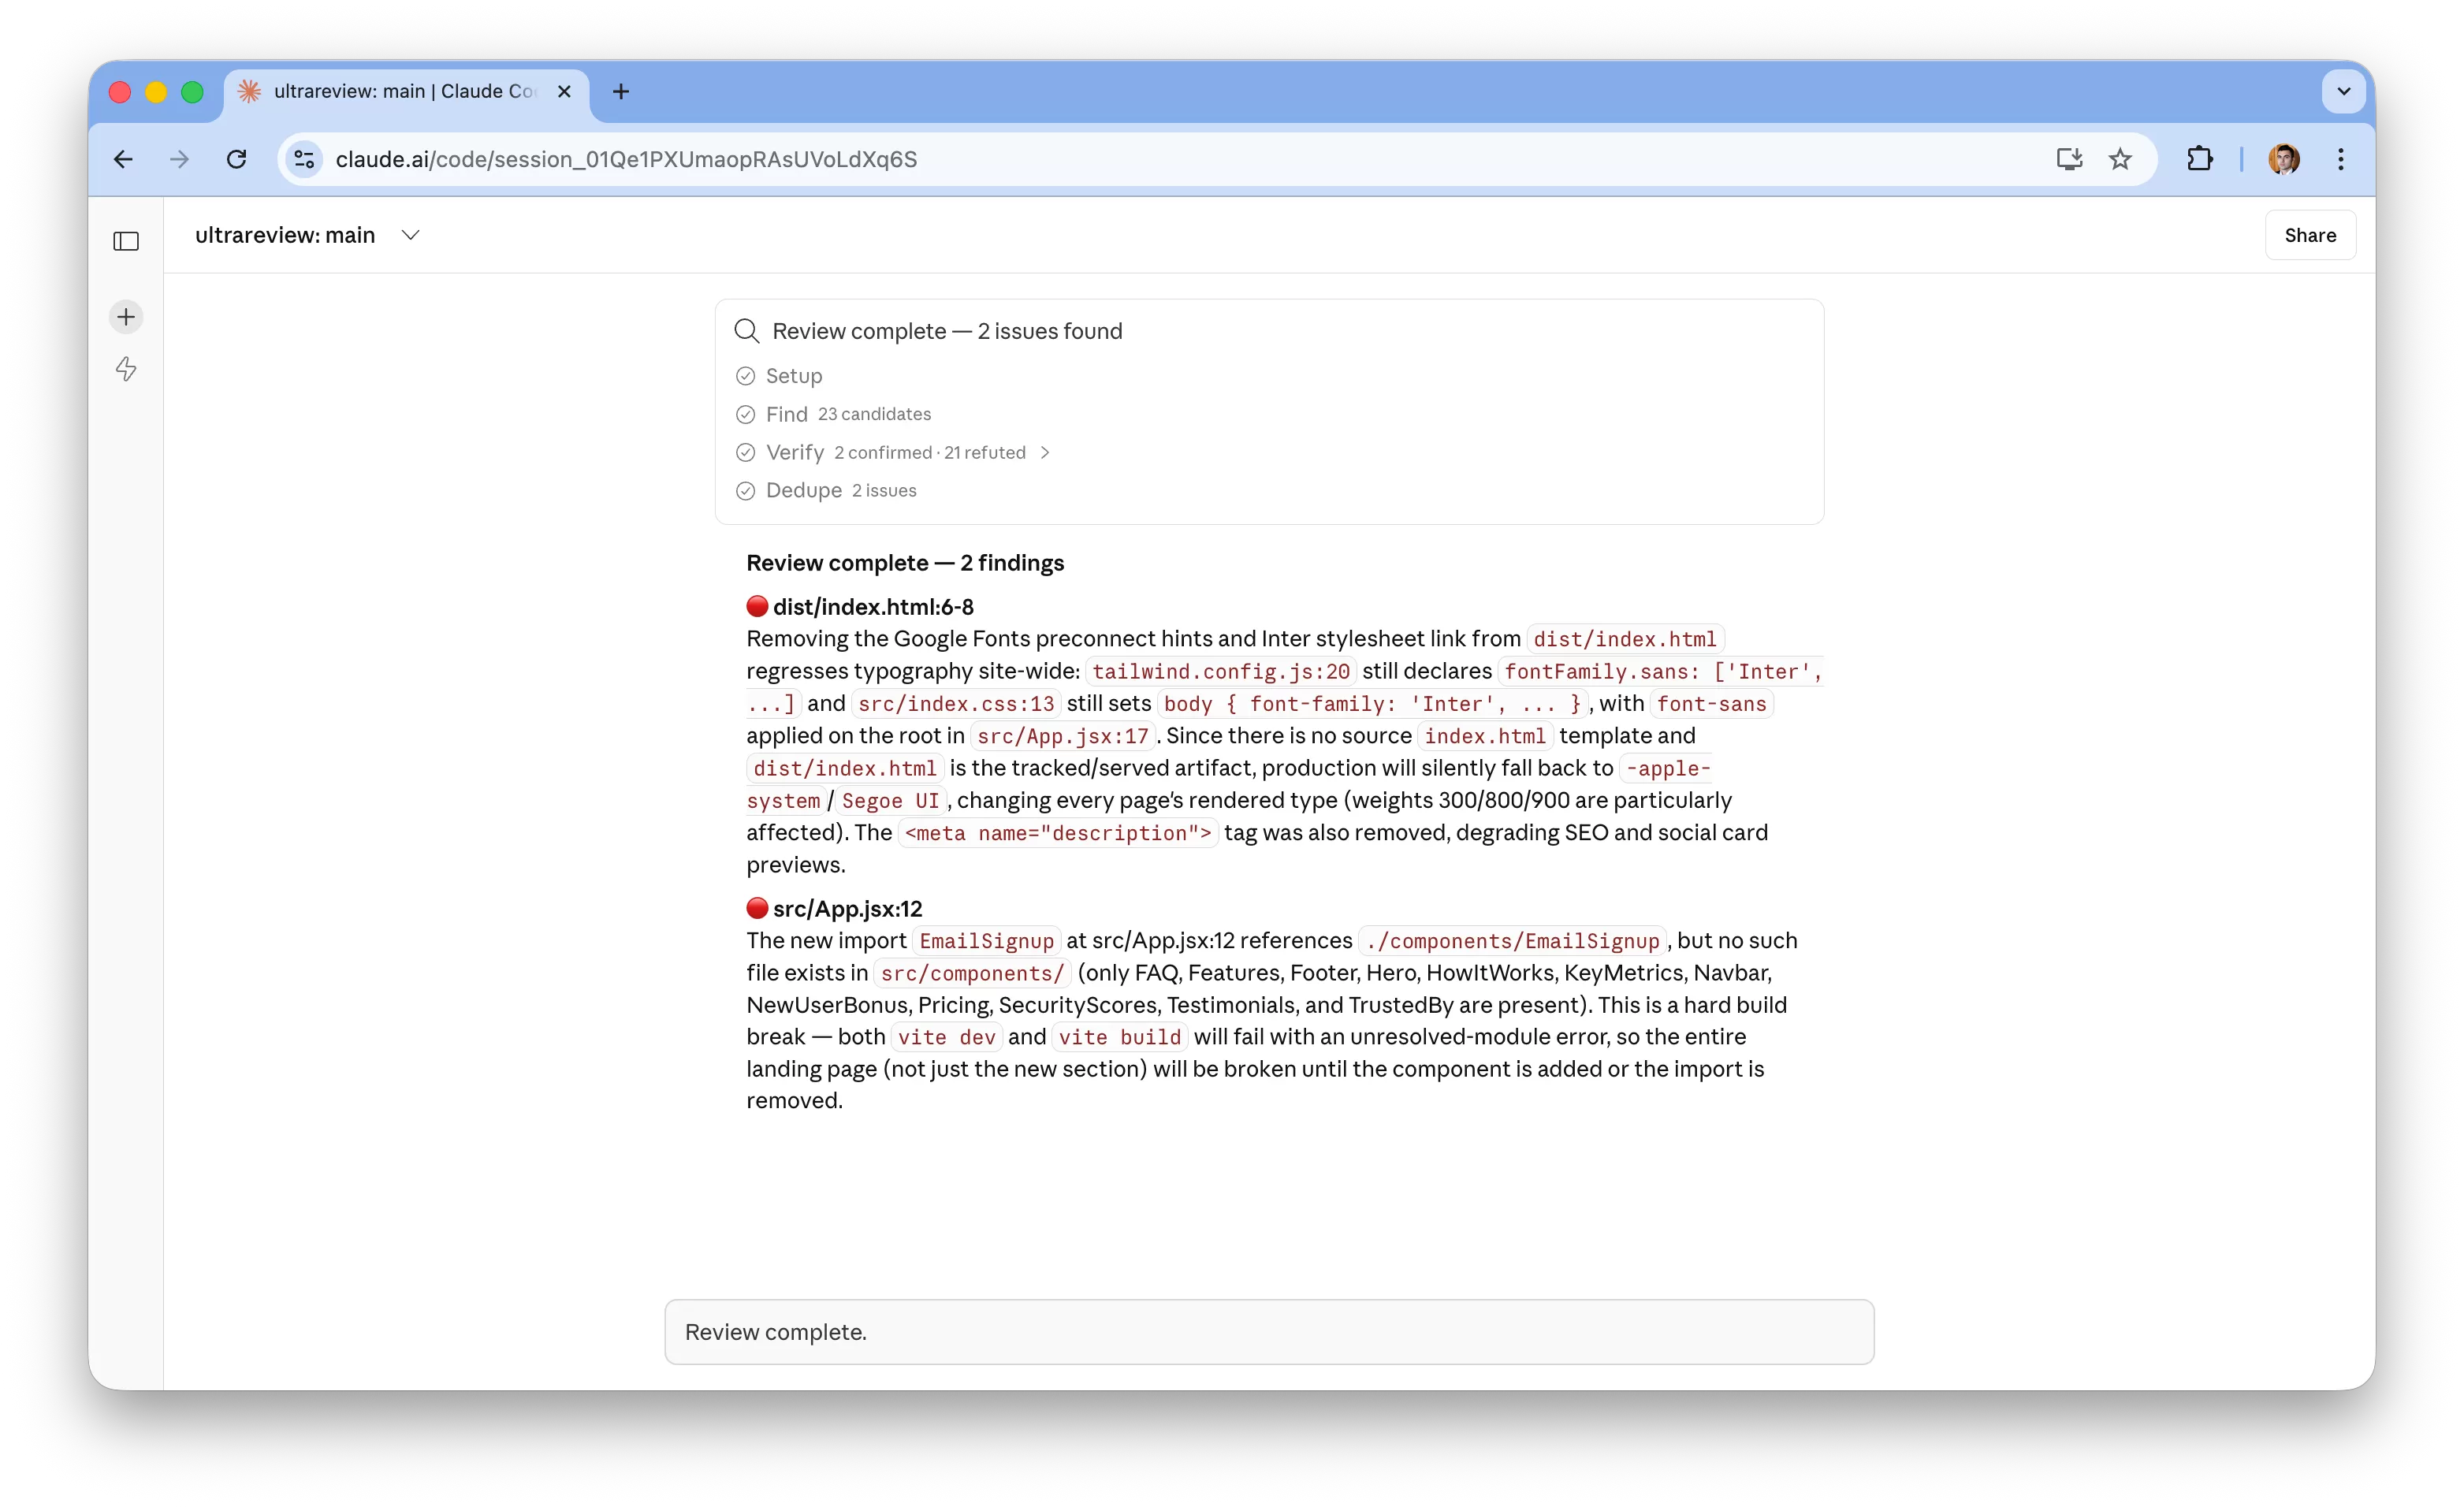Click the meta name="description" code snippet
2464x1507 pixels.
[1058, 833]
